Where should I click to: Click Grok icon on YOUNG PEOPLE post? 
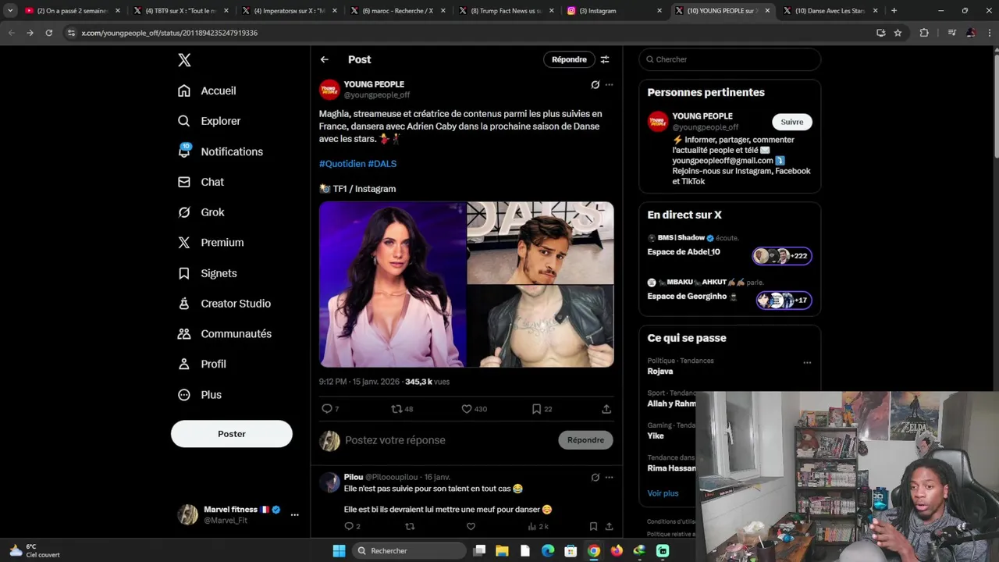point(595,84)
